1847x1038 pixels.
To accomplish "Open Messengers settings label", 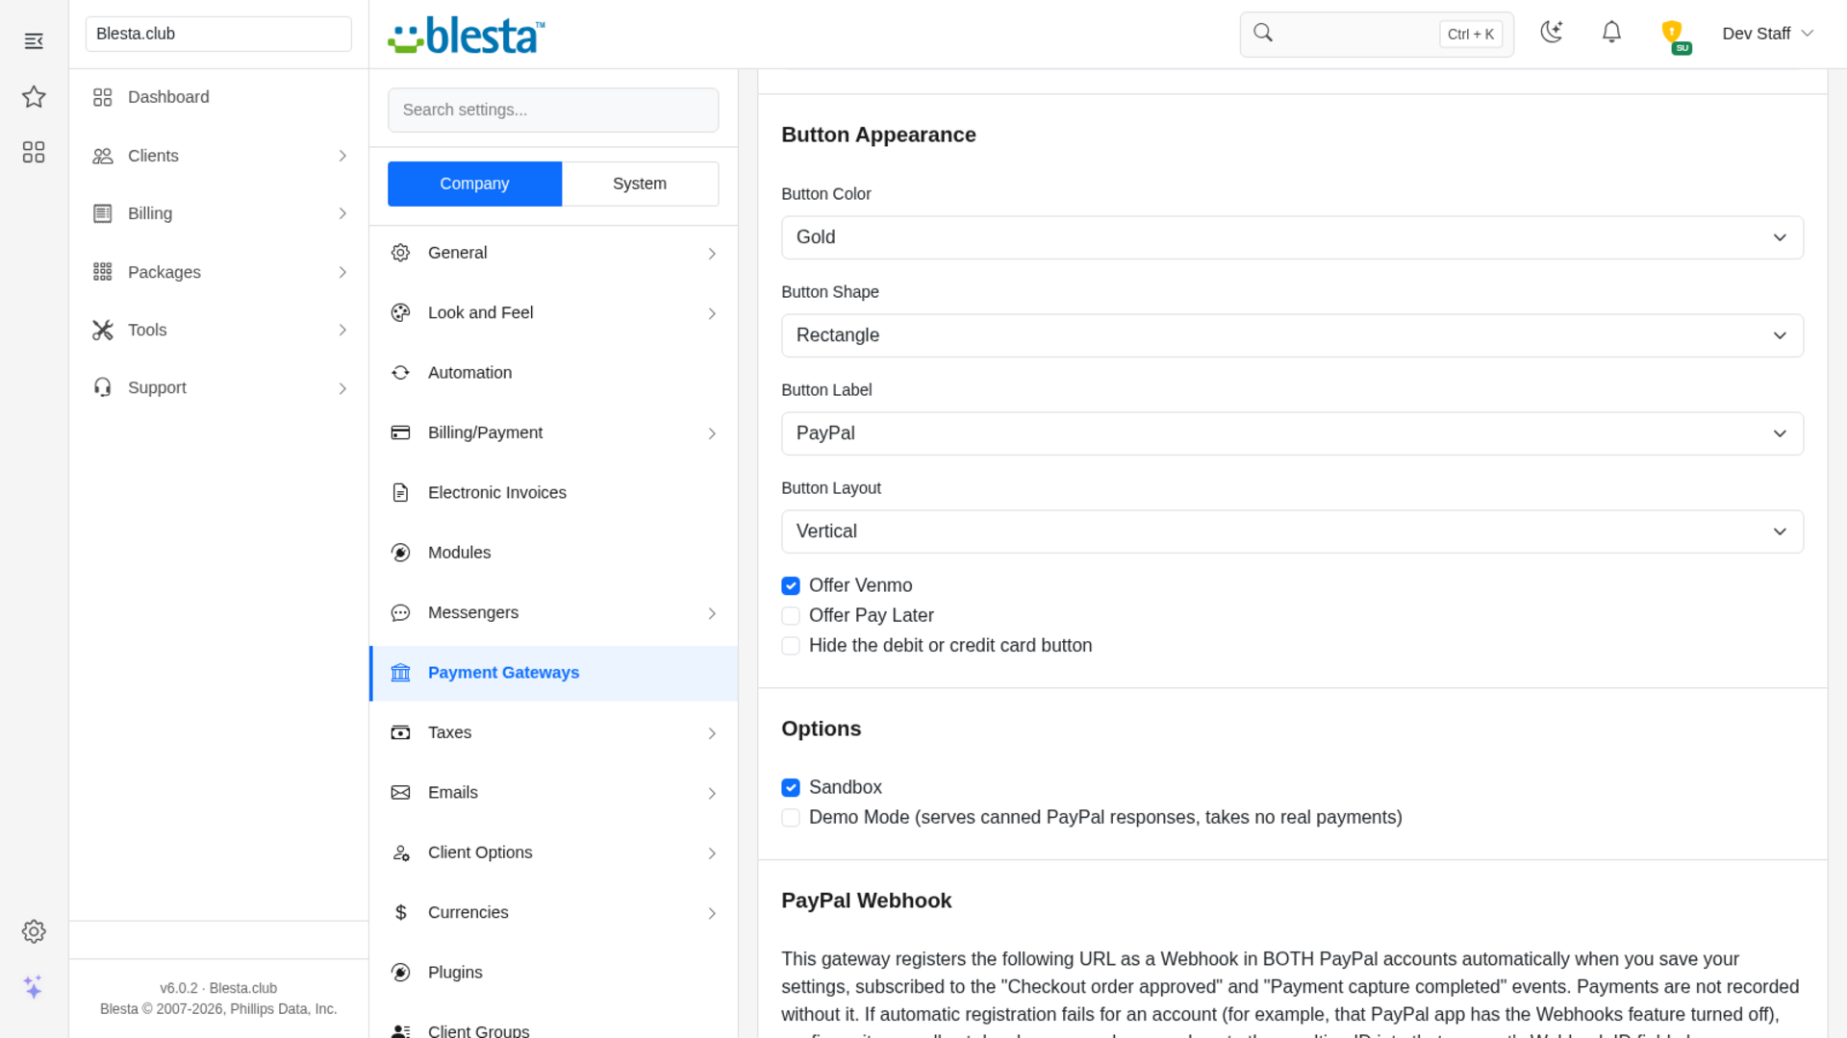I will click(x=472, y=612).
